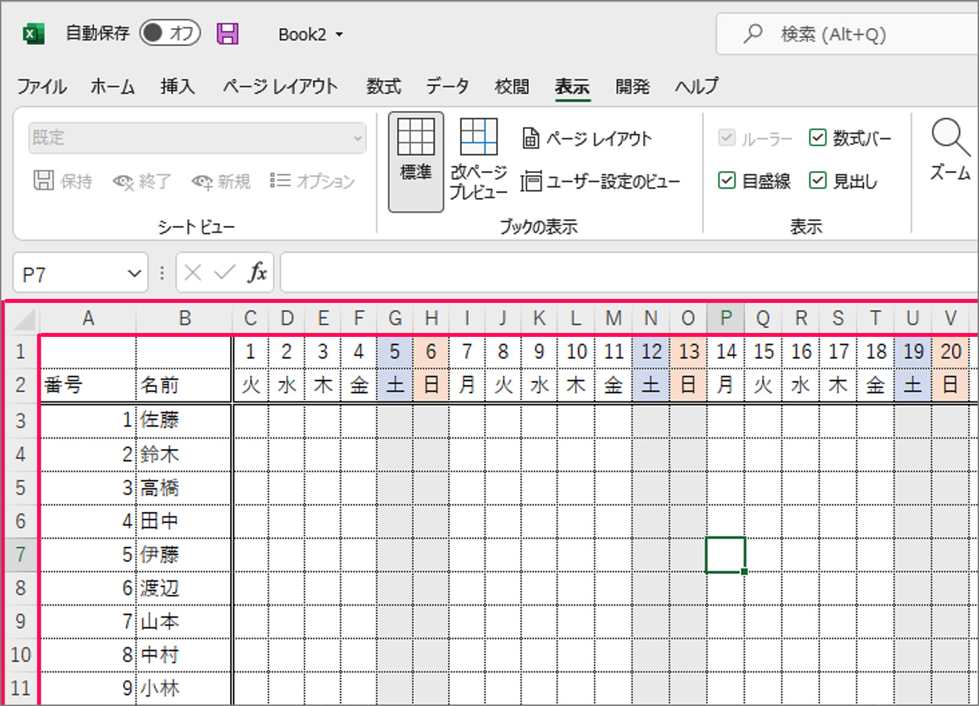979x706 pixels.
Task: Click the 保持 sheet view button
Action: coord(63,181)
